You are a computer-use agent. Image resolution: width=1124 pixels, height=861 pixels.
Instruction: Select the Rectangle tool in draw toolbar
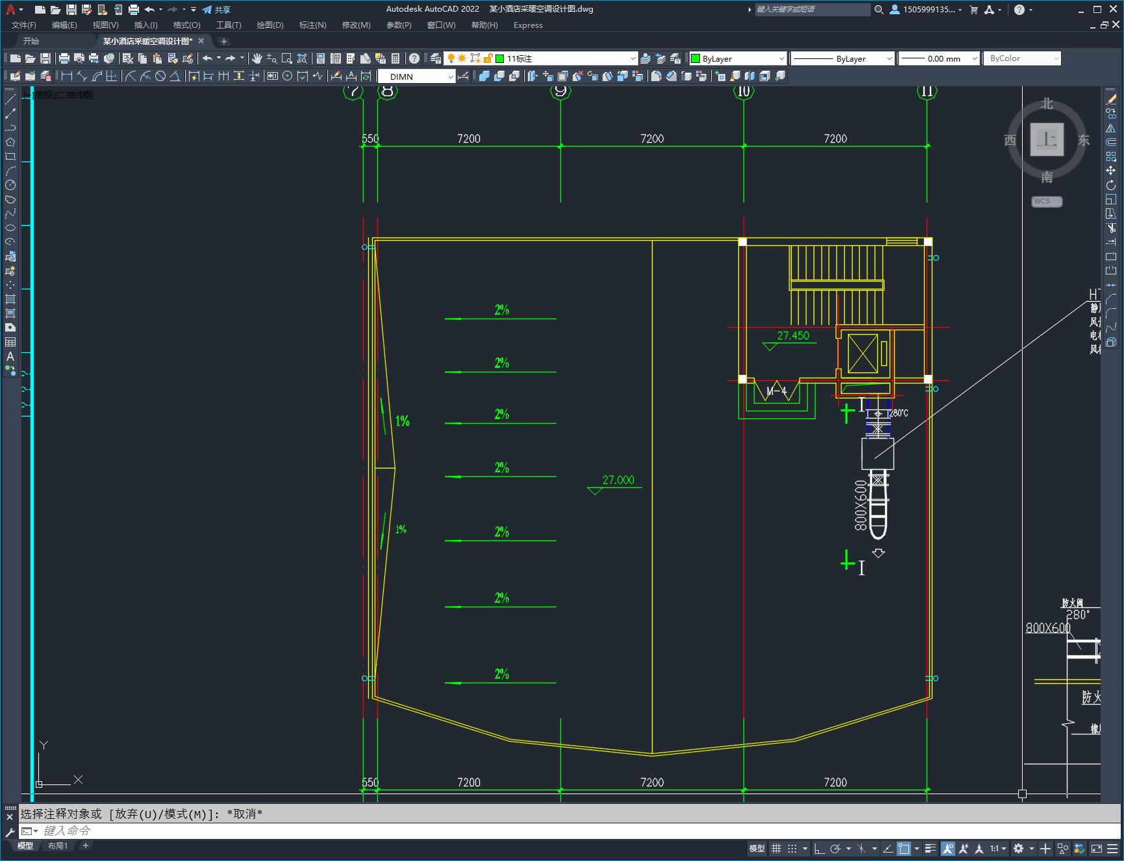pyautogui.click(x=10, y=156)
